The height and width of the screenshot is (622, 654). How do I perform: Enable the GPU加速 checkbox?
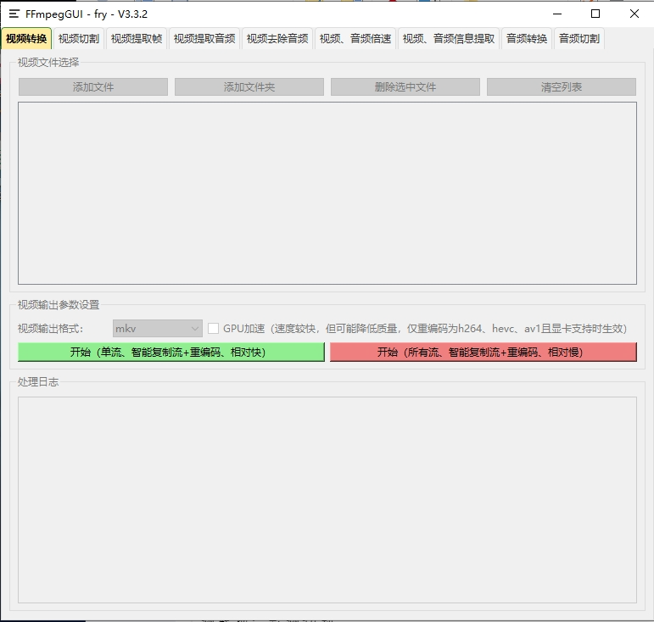[x=213, y=329]
